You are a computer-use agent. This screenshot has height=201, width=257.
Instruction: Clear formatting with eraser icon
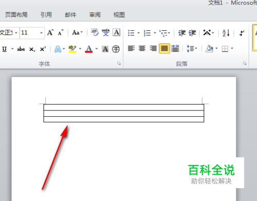(x=95, y=32)
